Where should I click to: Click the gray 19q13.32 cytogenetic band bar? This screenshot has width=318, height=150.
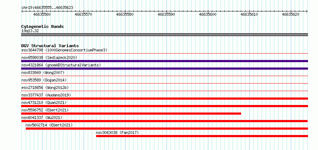coord(165,35)
